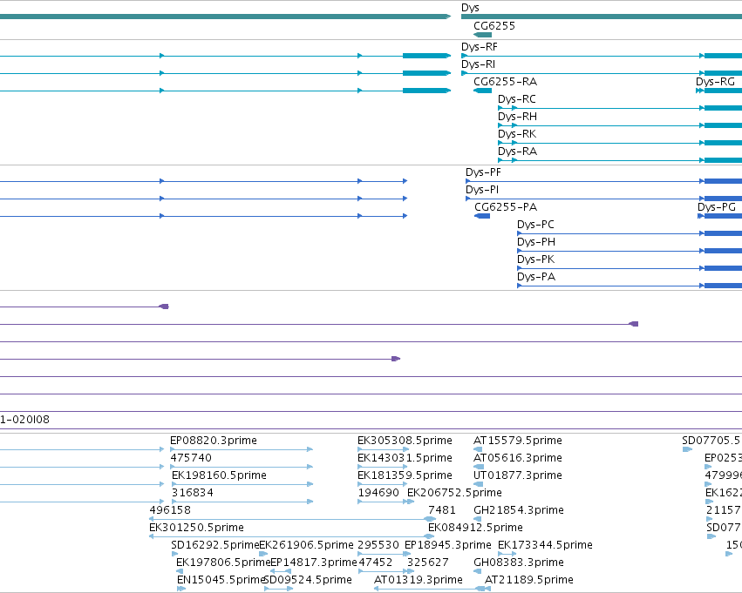Viewport: 742px width, 593px height.
Task: Open the EK181359.5prime EST label
Action: (x=405, y=475)
